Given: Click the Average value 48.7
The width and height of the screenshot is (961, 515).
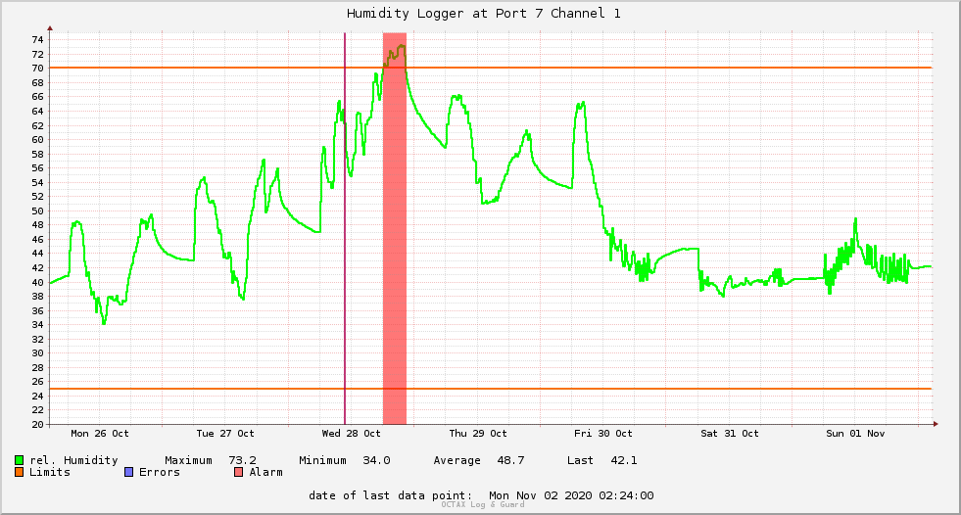Looking at the screenshot, I should tap(510, 460).
